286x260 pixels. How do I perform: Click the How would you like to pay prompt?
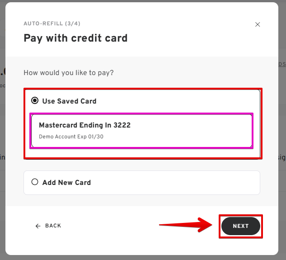tap(68, 72)
